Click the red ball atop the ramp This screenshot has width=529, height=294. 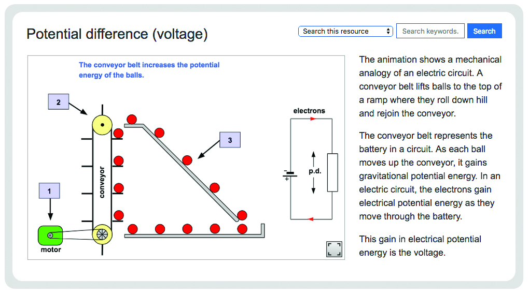pos(132,119)
